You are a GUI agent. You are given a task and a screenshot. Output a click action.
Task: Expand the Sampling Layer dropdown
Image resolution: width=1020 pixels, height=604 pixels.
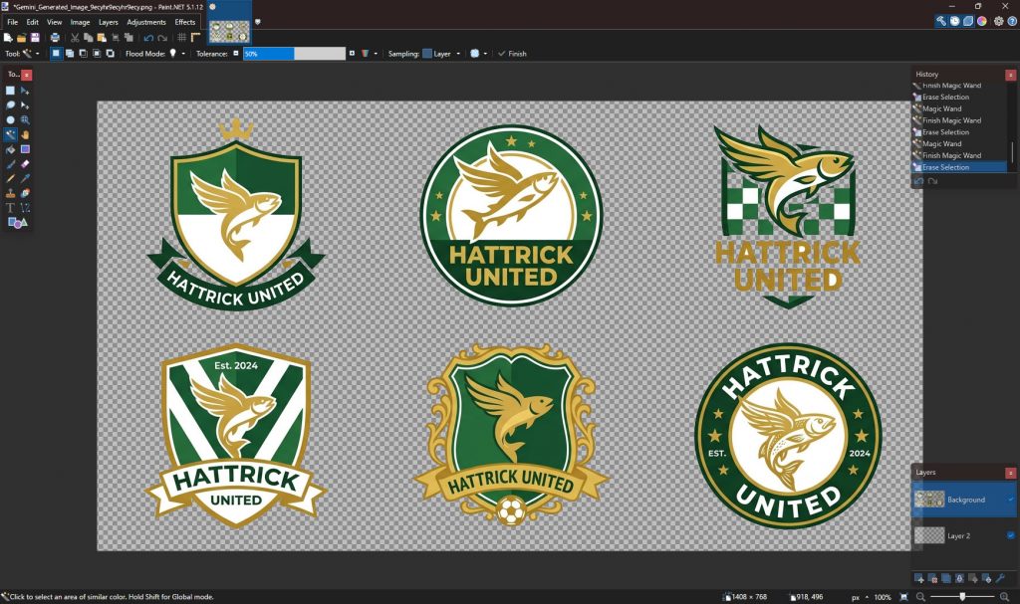click(x=441, y=54)
